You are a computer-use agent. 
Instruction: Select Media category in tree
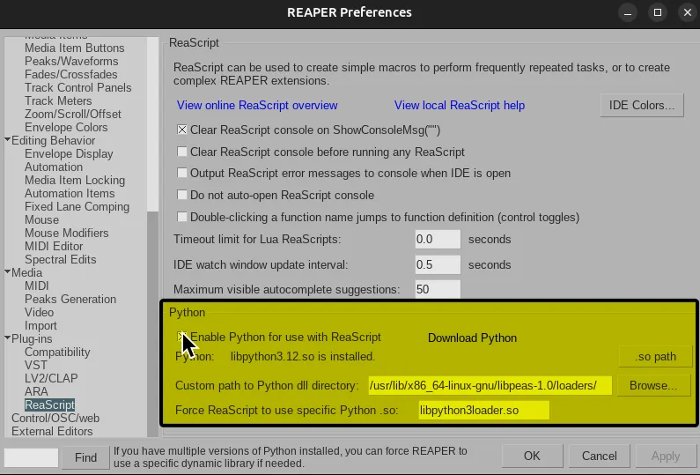(x=26, y=272)
